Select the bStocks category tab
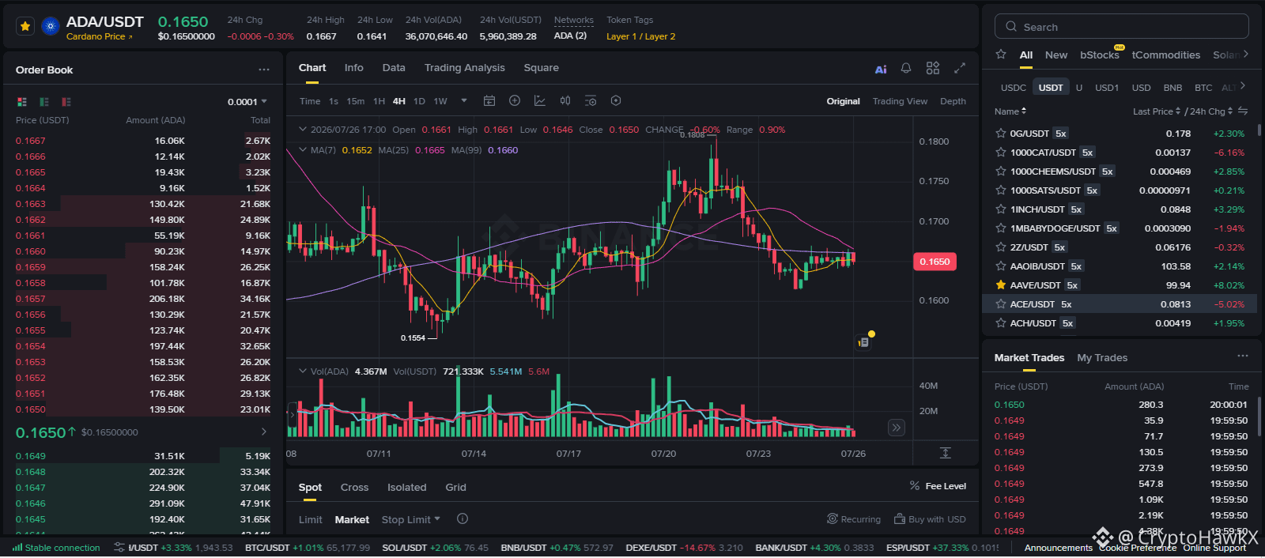Viewport: 1265px width, 558px height. point(1100,55)
